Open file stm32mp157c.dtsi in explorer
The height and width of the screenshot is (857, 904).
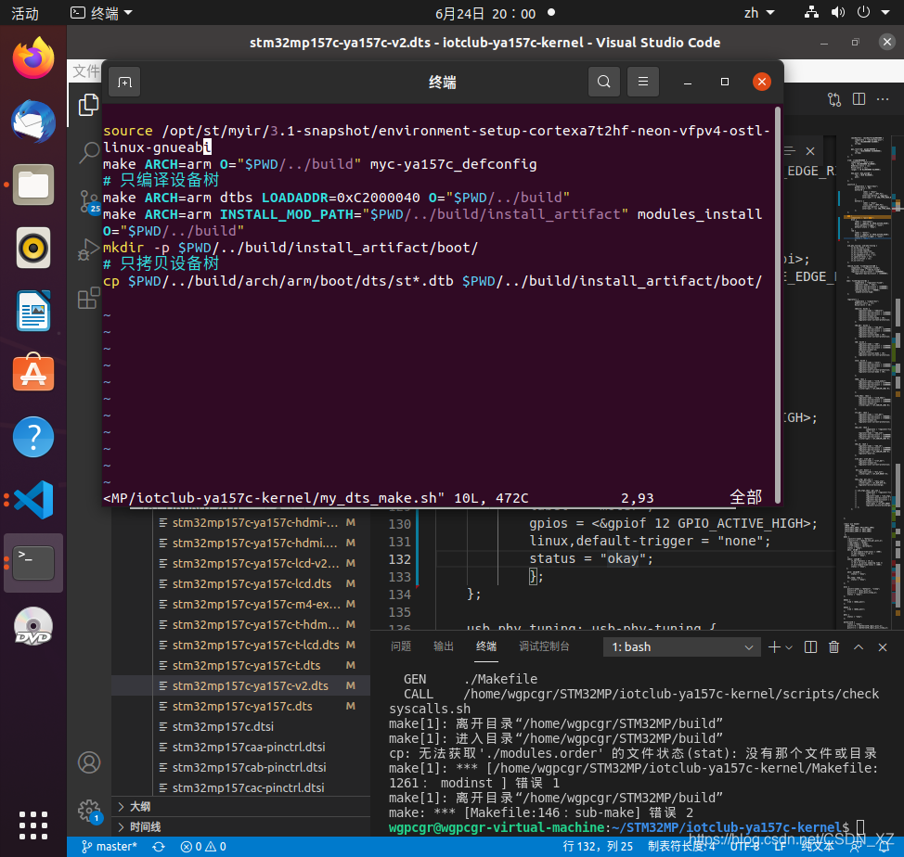[223, 726]
